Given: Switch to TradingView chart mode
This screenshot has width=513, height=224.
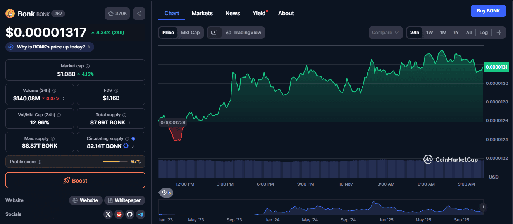Looking at the screenshot, I should point(243,33).
